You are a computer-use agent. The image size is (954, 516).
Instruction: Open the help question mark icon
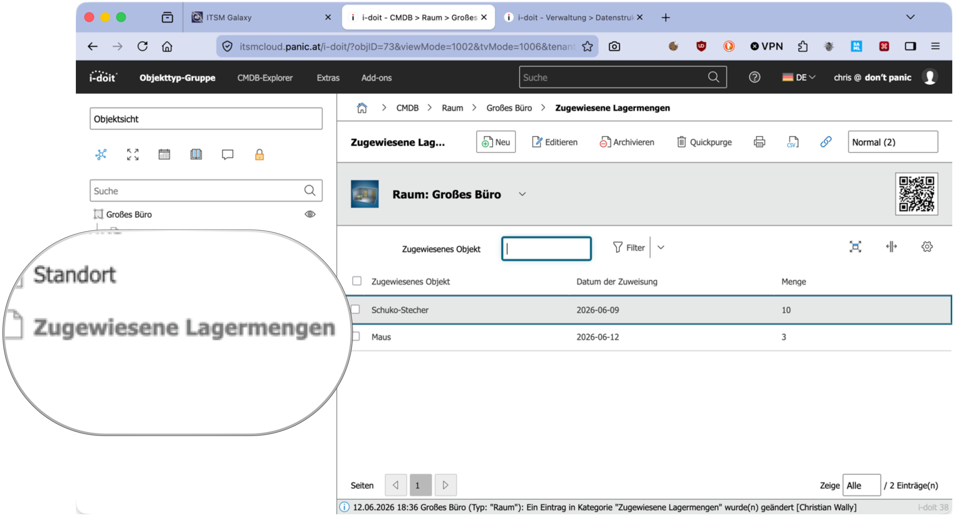click(x=754, y=77)
